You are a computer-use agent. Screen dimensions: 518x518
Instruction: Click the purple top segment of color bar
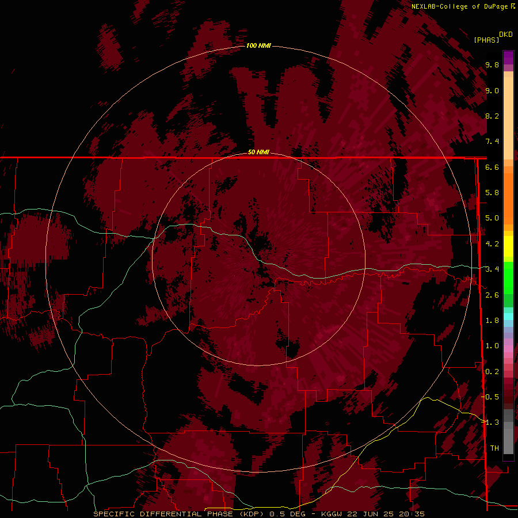tap(508, 58)
